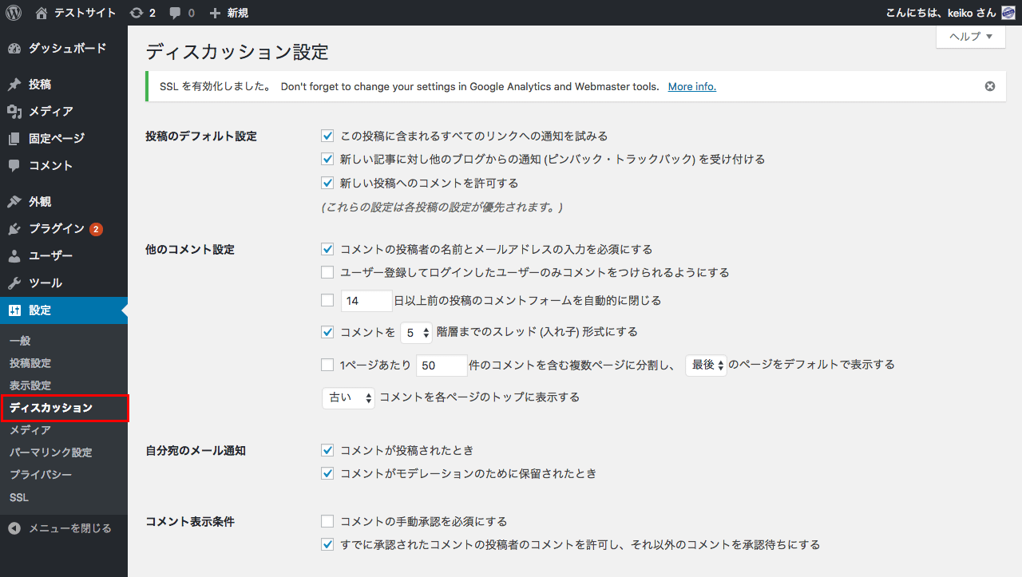Viewport: 1022px width, 577px height.
Task: Click the More info. link
Action: (692, 86)
